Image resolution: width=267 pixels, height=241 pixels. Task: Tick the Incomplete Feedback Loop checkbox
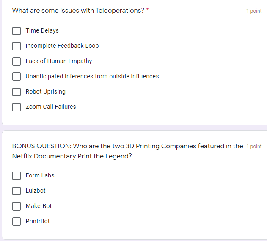click(17, 46)
